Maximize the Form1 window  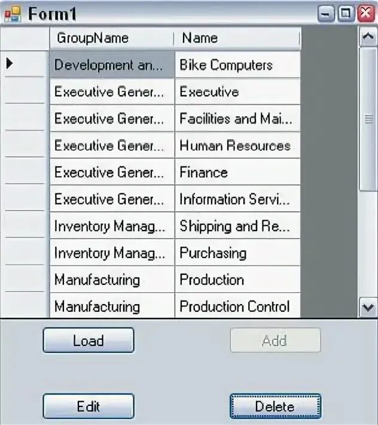pyautogui.click(x=346, y=14)
